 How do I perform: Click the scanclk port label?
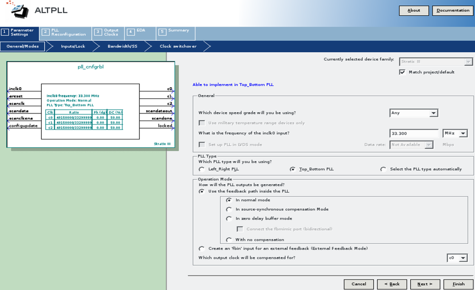(x=17, y=103)
